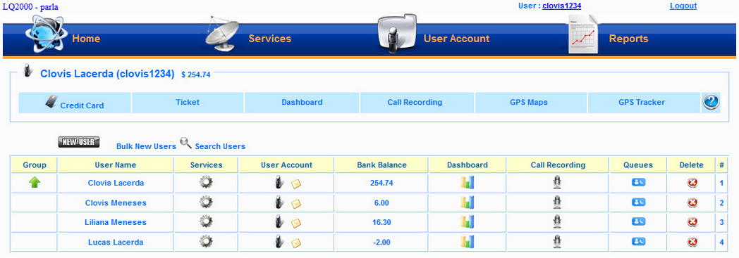Click the User Name column header
Viewport: 739px width, 258px height.
pyautogui.click(x=116, y=165)
